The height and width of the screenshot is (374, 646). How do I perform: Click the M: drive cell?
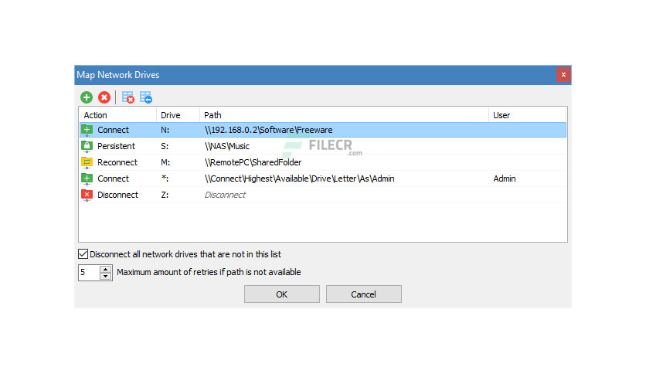[x=165, y=163]
